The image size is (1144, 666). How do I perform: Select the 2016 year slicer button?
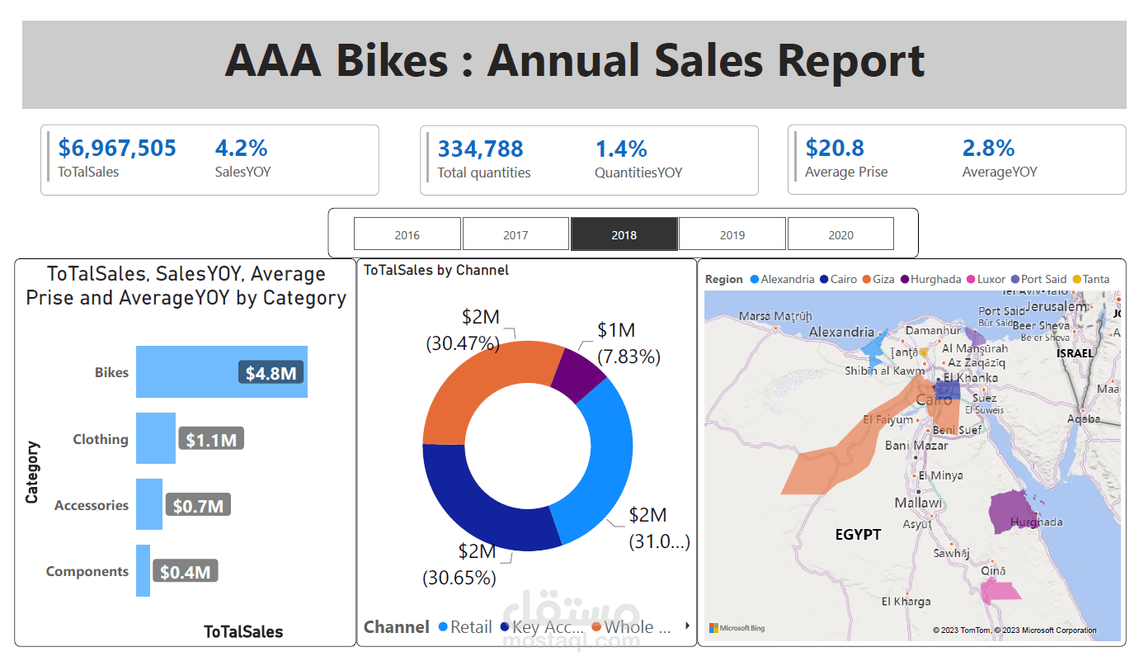click(407, 233)
